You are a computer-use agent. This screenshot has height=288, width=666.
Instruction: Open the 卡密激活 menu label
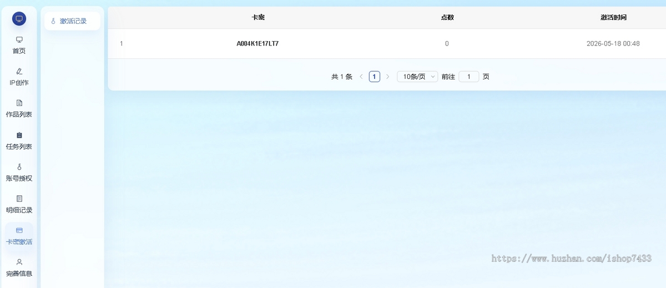point(19,242)
